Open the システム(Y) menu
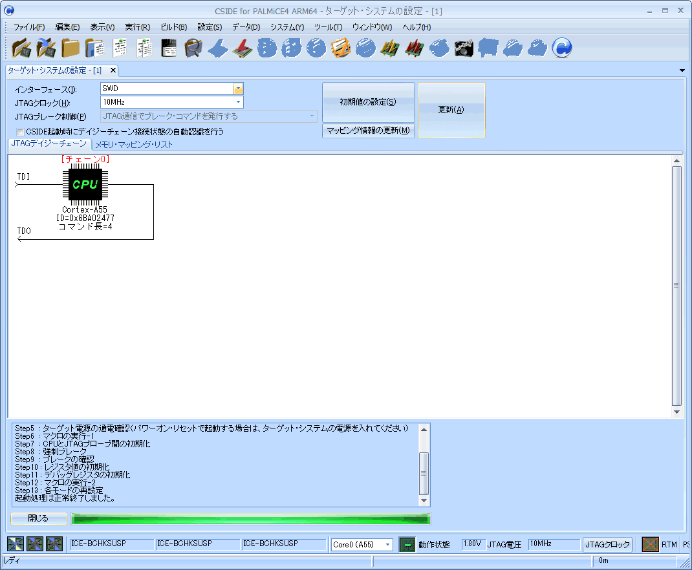 pyautogui.click(x=287, y=27)
